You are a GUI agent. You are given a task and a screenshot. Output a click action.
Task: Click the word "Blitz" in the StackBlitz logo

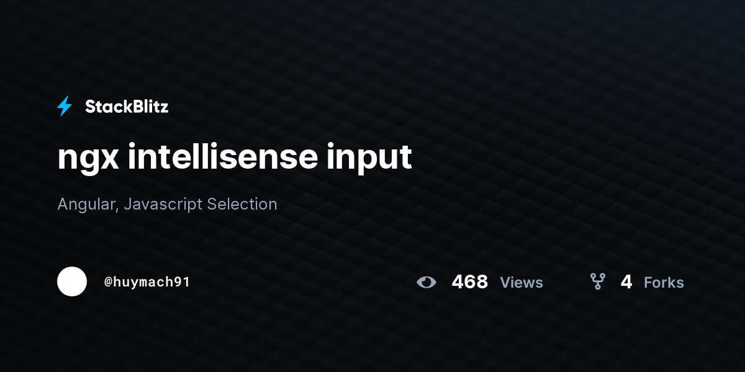pyautogui.click(x=147, y=107)
